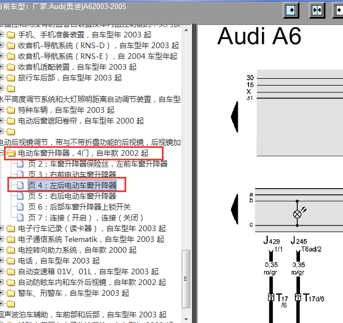This screenshot has height=323, width=343.
Task: Open 页 7：连接（开启），连接（关闭）
Action: [85, 218]
